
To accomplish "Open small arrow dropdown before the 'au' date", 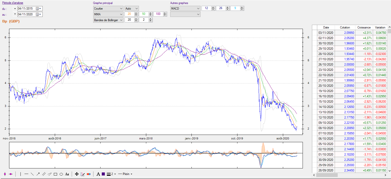I will pos(15,14).
